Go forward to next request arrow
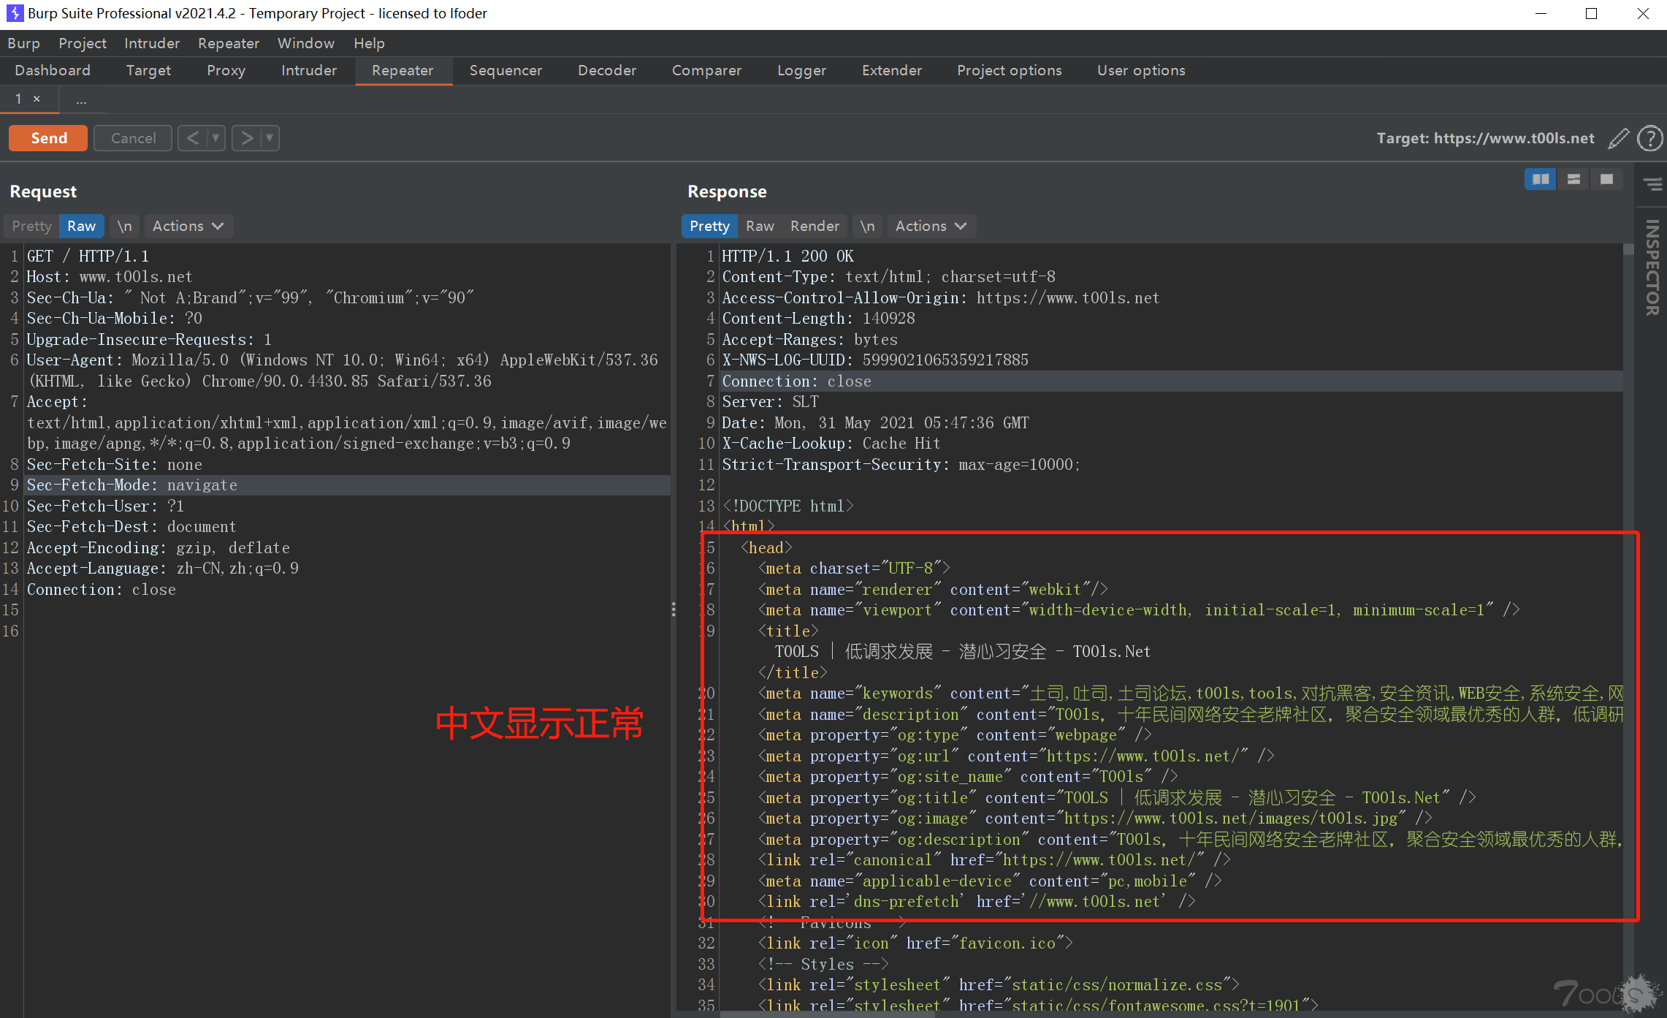This screenshot has width=1667, height=1018. tap(247, 138)
